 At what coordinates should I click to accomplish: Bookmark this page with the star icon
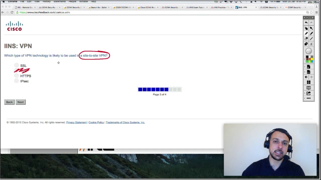pyautogui.click(x=312, y=12)
